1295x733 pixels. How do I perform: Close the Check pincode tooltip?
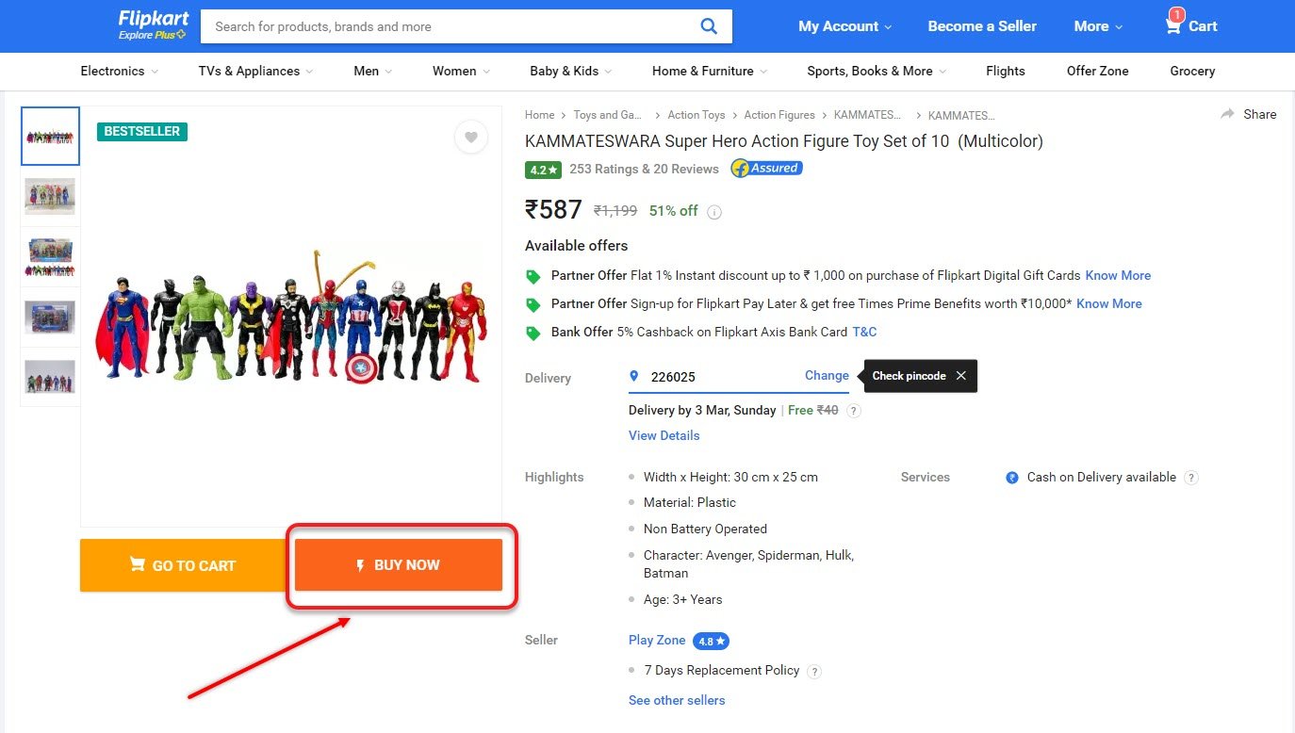(x=960, y=376)
